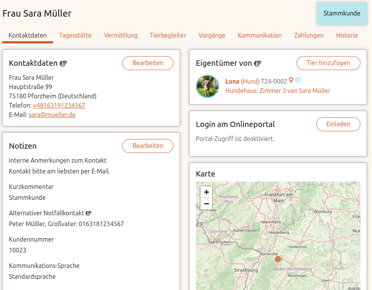Open Luna's circular profile photo
The height and width of the screenshot is (290, 372).
coord(207,86)
